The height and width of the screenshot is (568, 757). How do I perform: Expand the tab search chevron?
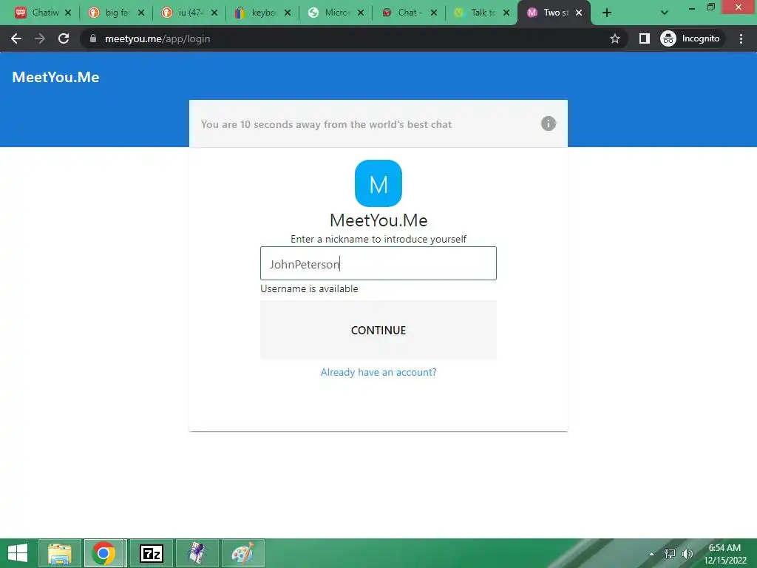coord(665,13)
